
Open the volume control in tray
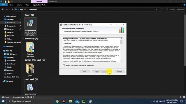[x=164, y=101]
